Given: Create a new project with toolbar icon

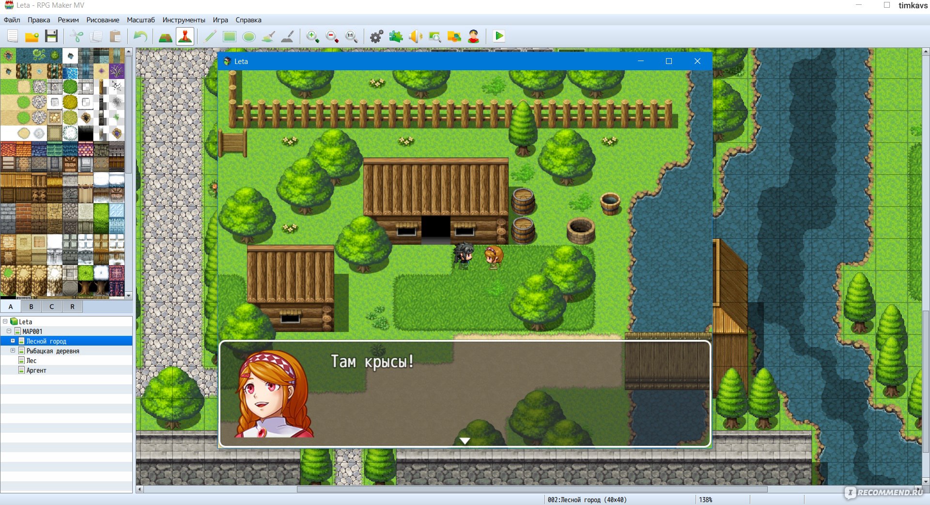Looking at the screenshot, I should [x=13, y=36].
